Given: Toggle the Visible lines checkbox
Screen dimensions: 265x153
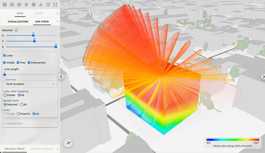Looking at the screenshot, I should tap(4, 63).
